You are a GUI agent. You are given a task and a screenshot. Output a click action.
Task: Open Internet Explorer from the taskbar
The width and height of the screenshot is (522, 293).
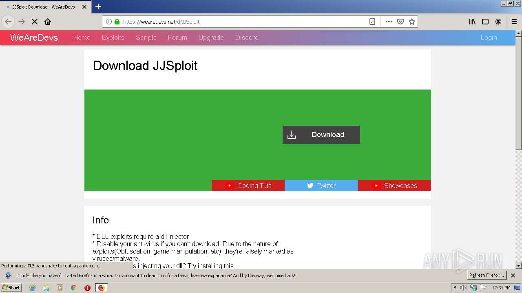point(32,288)
